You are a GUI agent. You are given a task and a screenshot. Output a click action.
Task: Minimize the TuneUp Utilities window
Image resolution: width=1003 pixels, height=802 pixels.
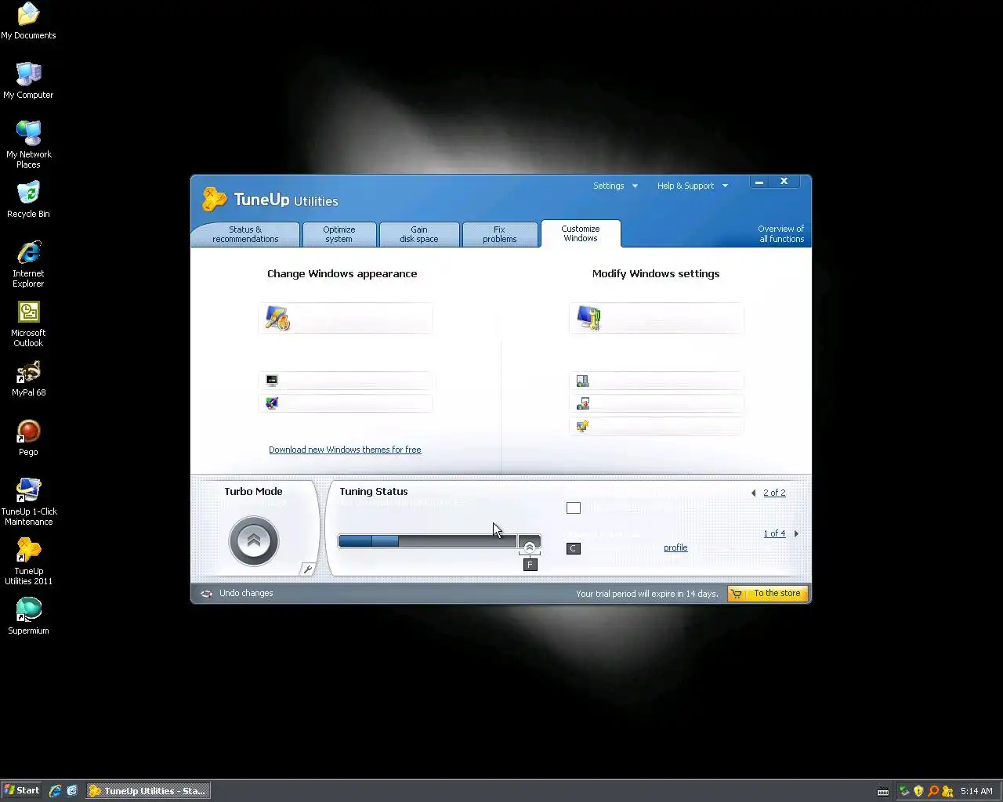[x=759, y=182]
